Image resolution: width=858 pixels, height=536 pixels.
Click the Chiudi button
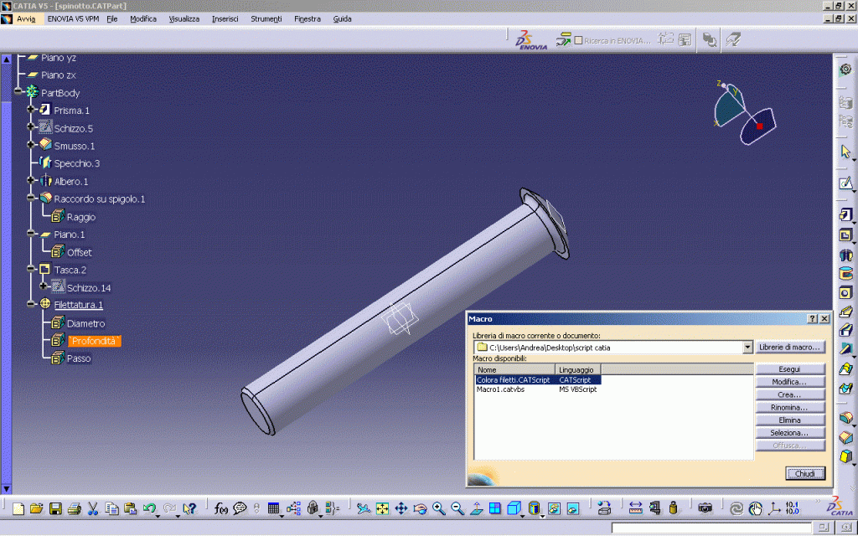pyautogui.click(x=804, y=473)
